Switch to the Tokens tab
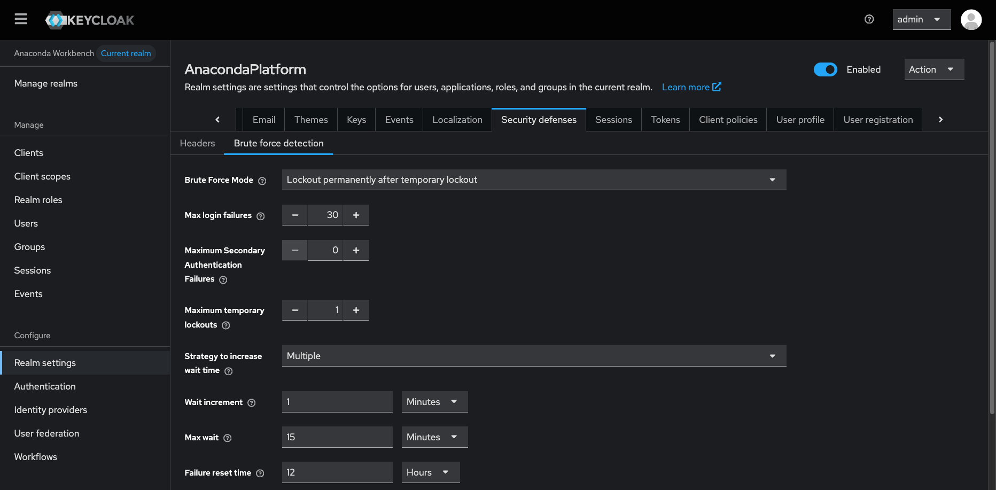 coord(665,120)
